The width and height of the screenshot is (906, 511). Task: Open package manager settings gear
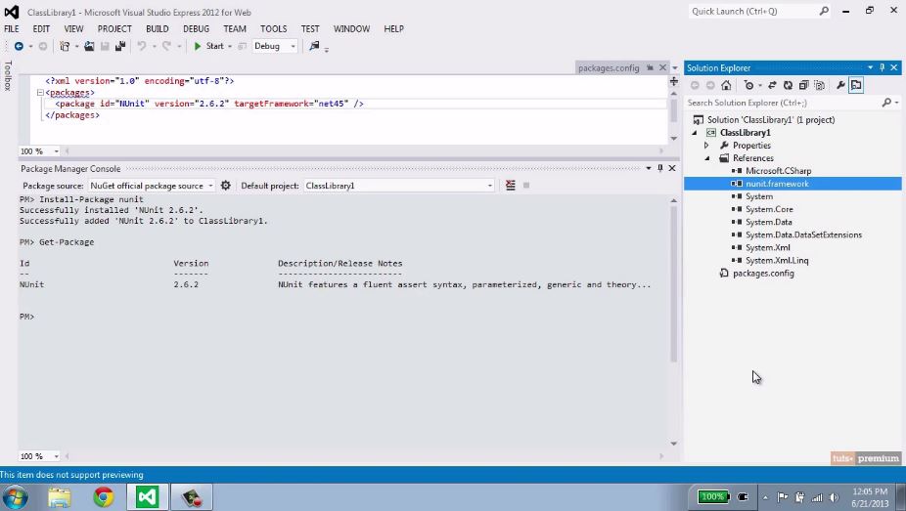(225, 185)
